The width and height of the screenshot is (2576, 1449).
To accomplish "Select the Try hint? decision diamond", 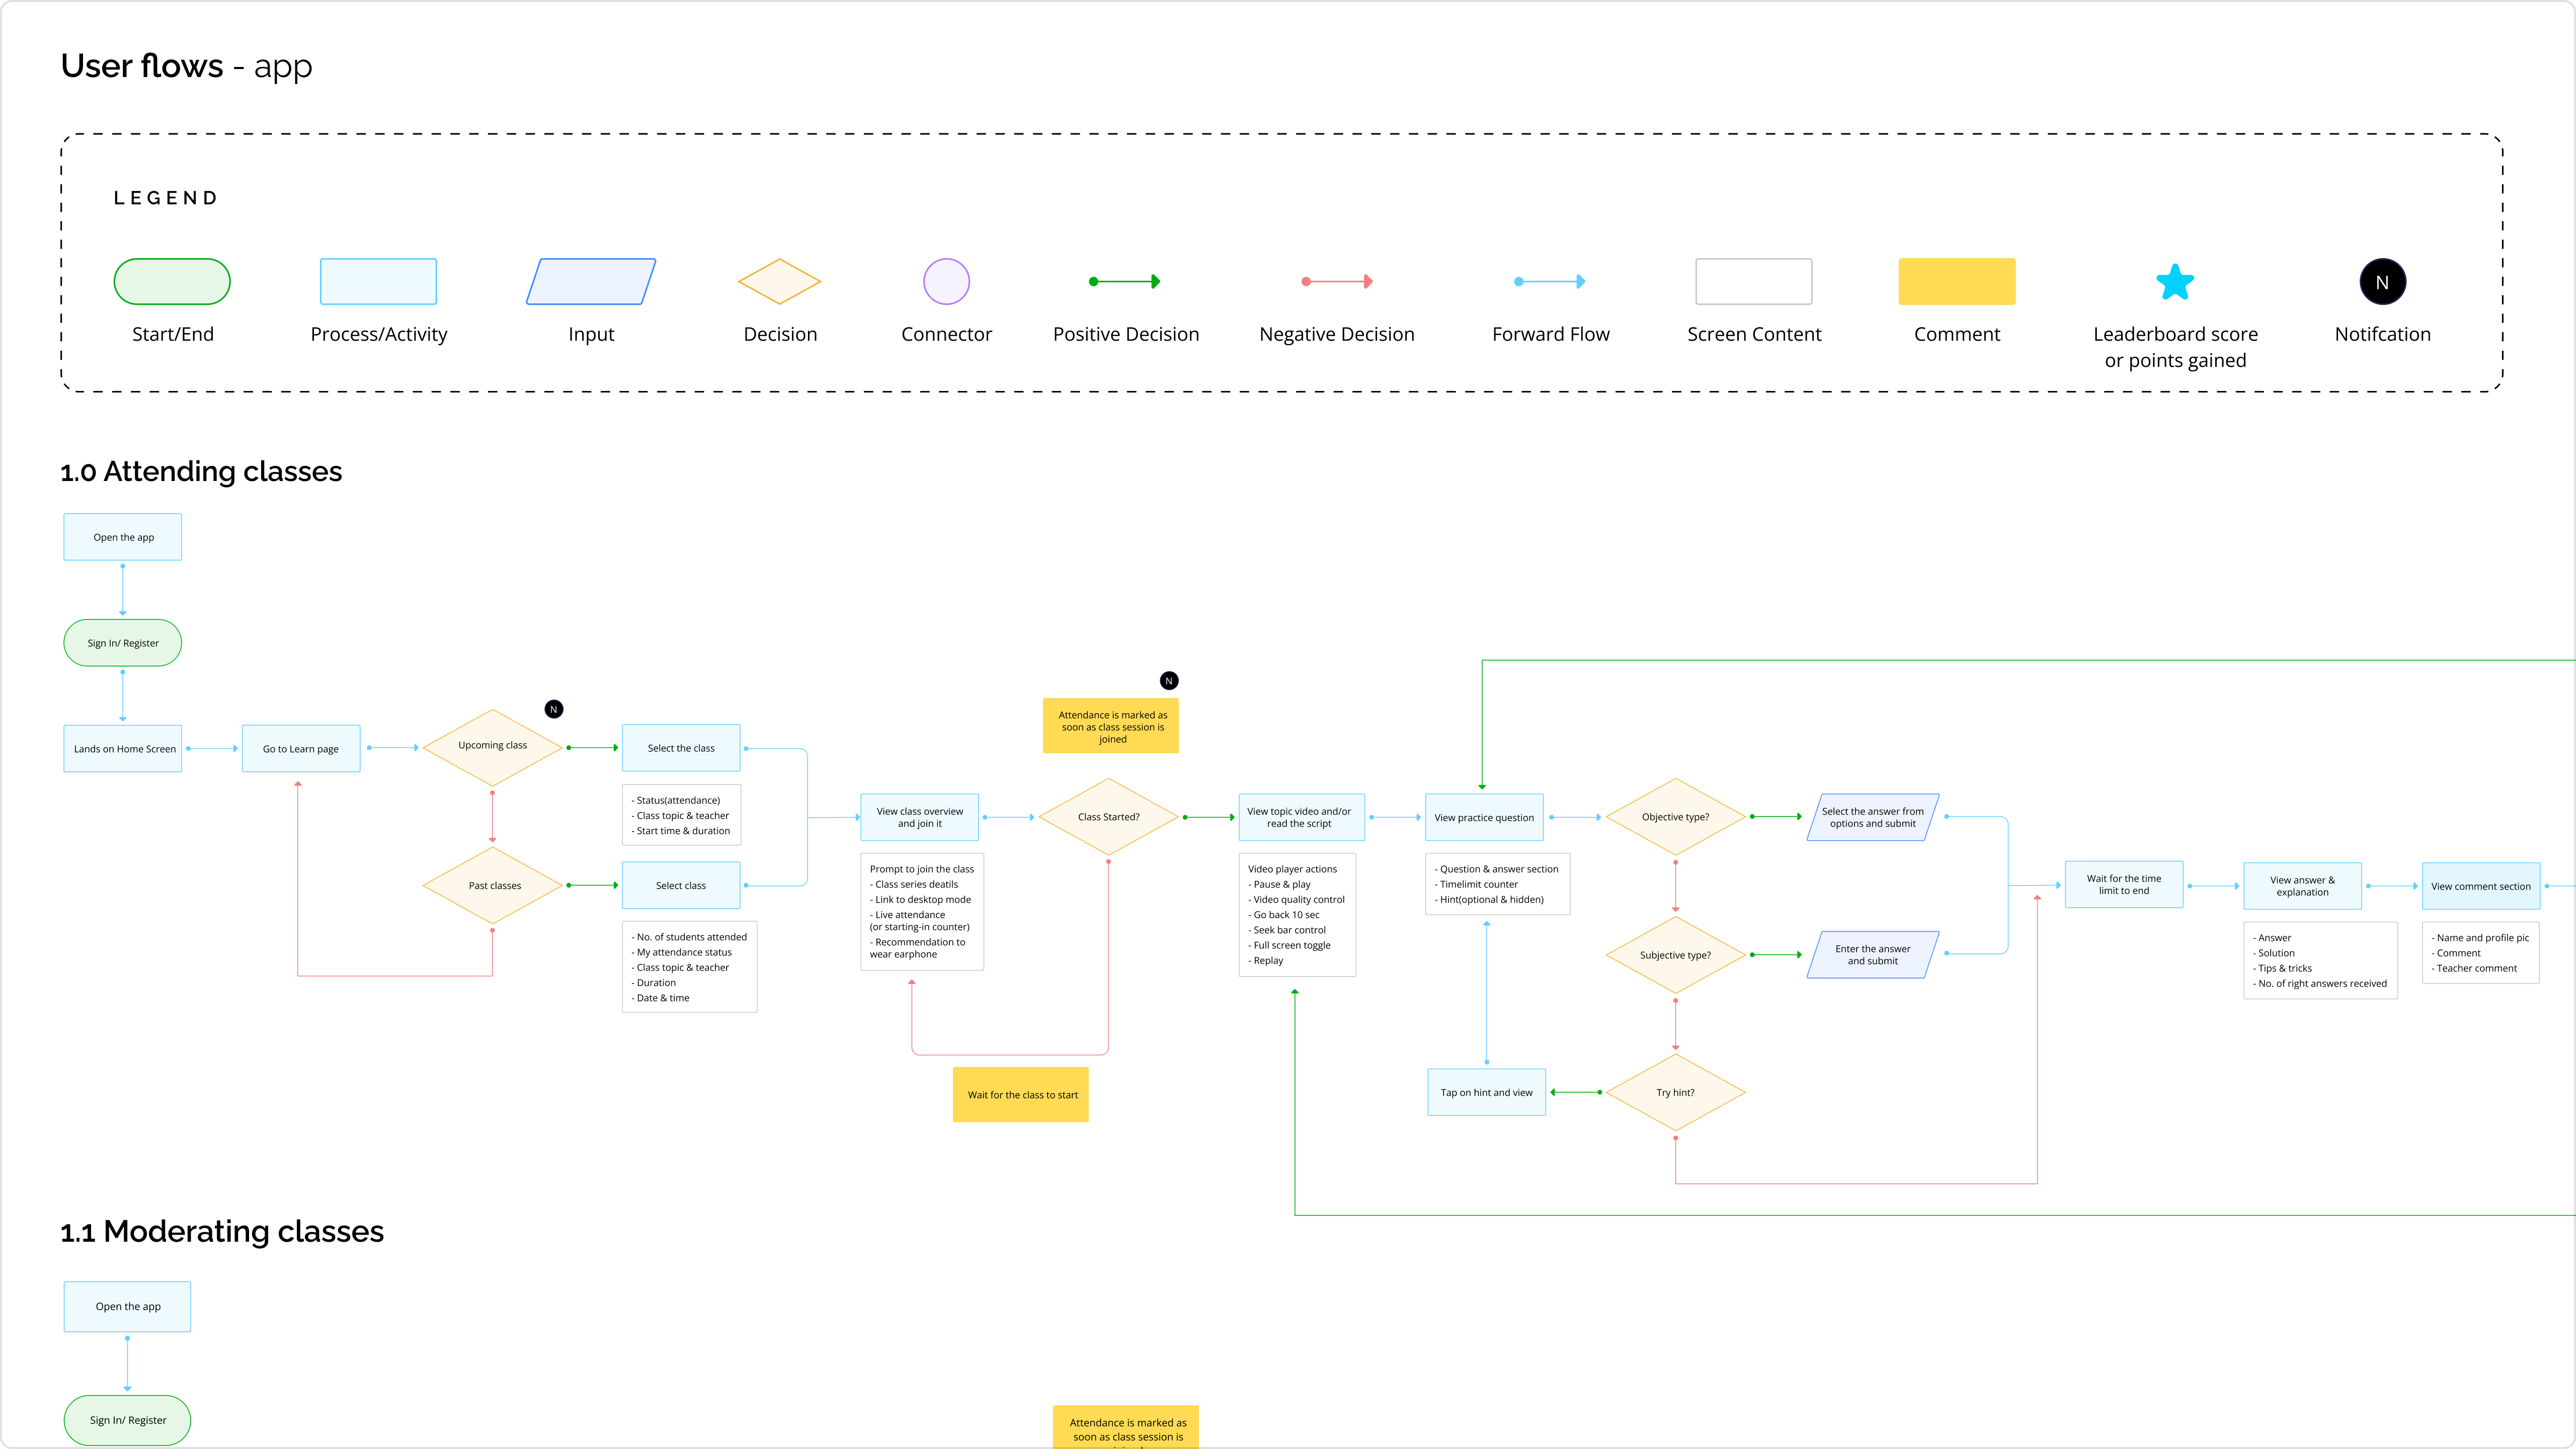I will point(1675,1093).
